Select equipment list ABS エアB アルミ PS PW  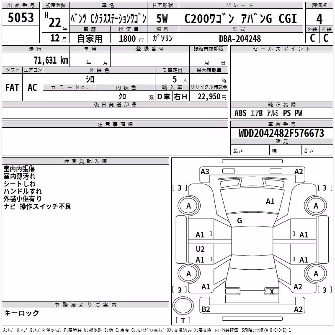coord(268,113)
